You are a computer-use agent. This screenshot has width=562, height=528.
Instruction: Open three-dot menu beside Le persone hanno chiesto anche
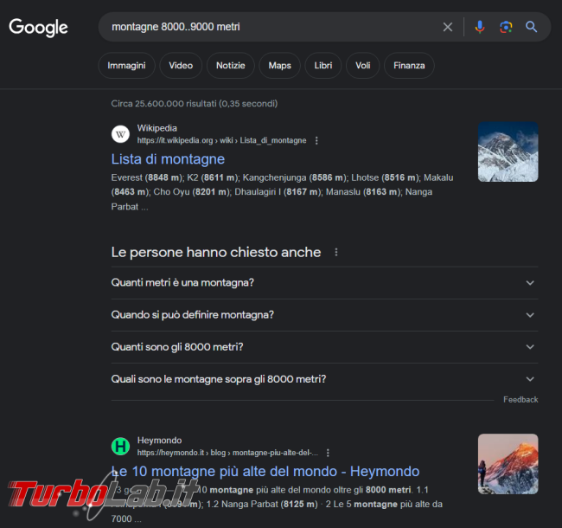[x=336, y=252]
